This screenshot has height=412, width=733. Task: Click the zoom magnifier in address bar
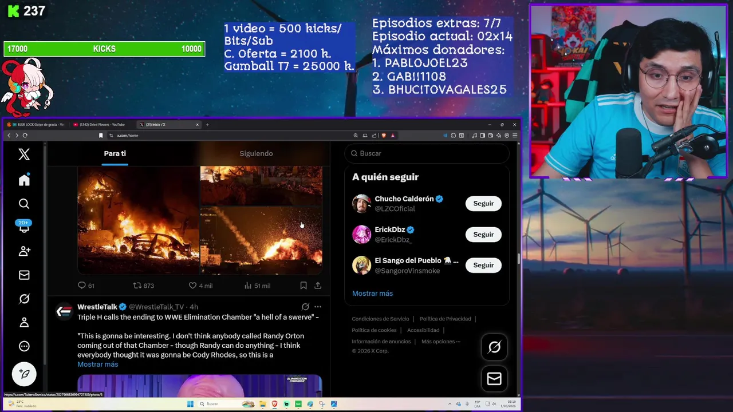(x=356, y=136)
